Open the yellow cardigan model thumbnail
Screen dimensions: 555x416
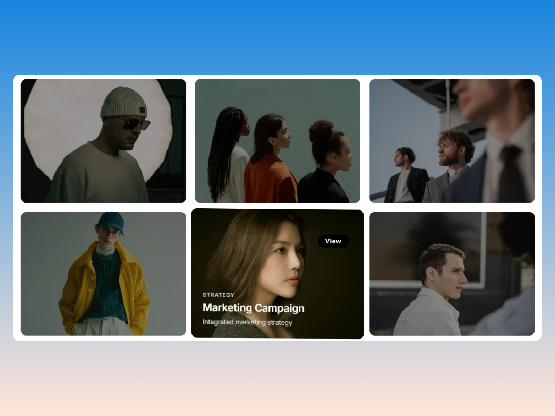click(x=103, y=274)
